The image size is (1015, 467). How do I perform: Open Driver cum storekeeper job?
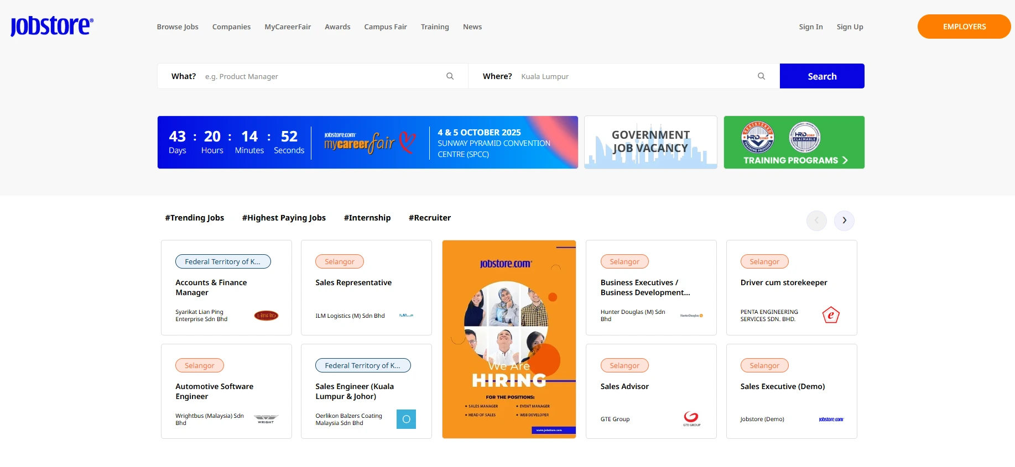tap(784, 282)
